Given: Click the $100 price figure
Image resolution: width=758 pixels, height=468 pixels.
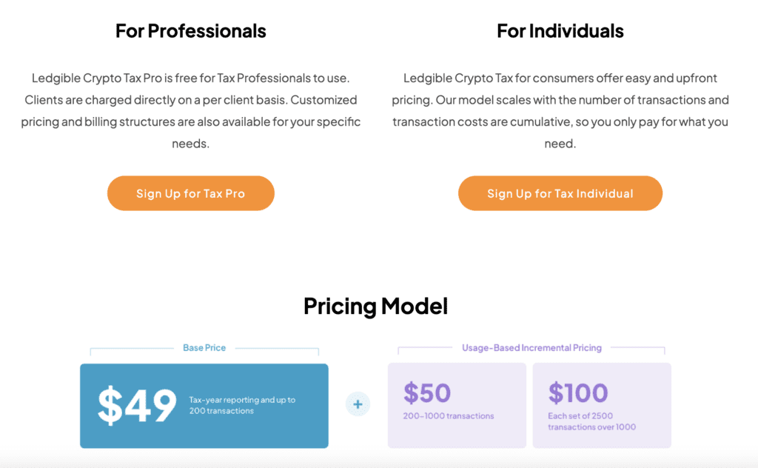Looking at the screenshot, I should point(577,392).
